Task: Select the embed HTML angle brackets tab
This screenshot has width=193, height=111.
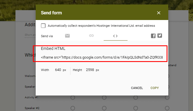Action: 115,36
